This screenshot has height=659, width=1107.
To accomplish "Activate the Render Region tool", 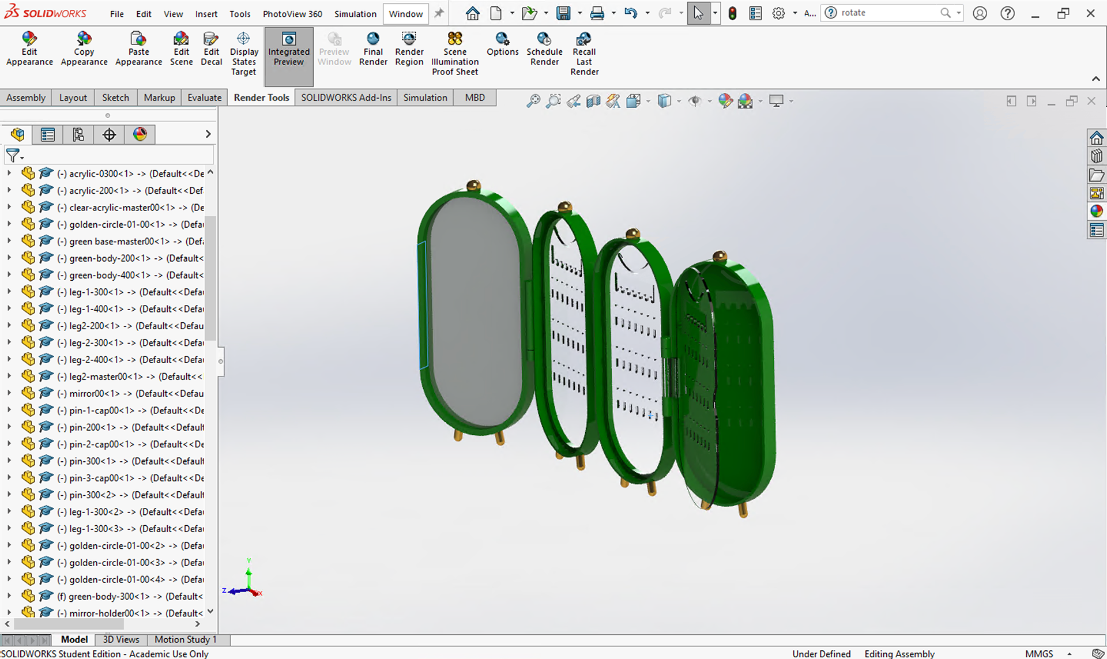I will (x=409, y=50).
